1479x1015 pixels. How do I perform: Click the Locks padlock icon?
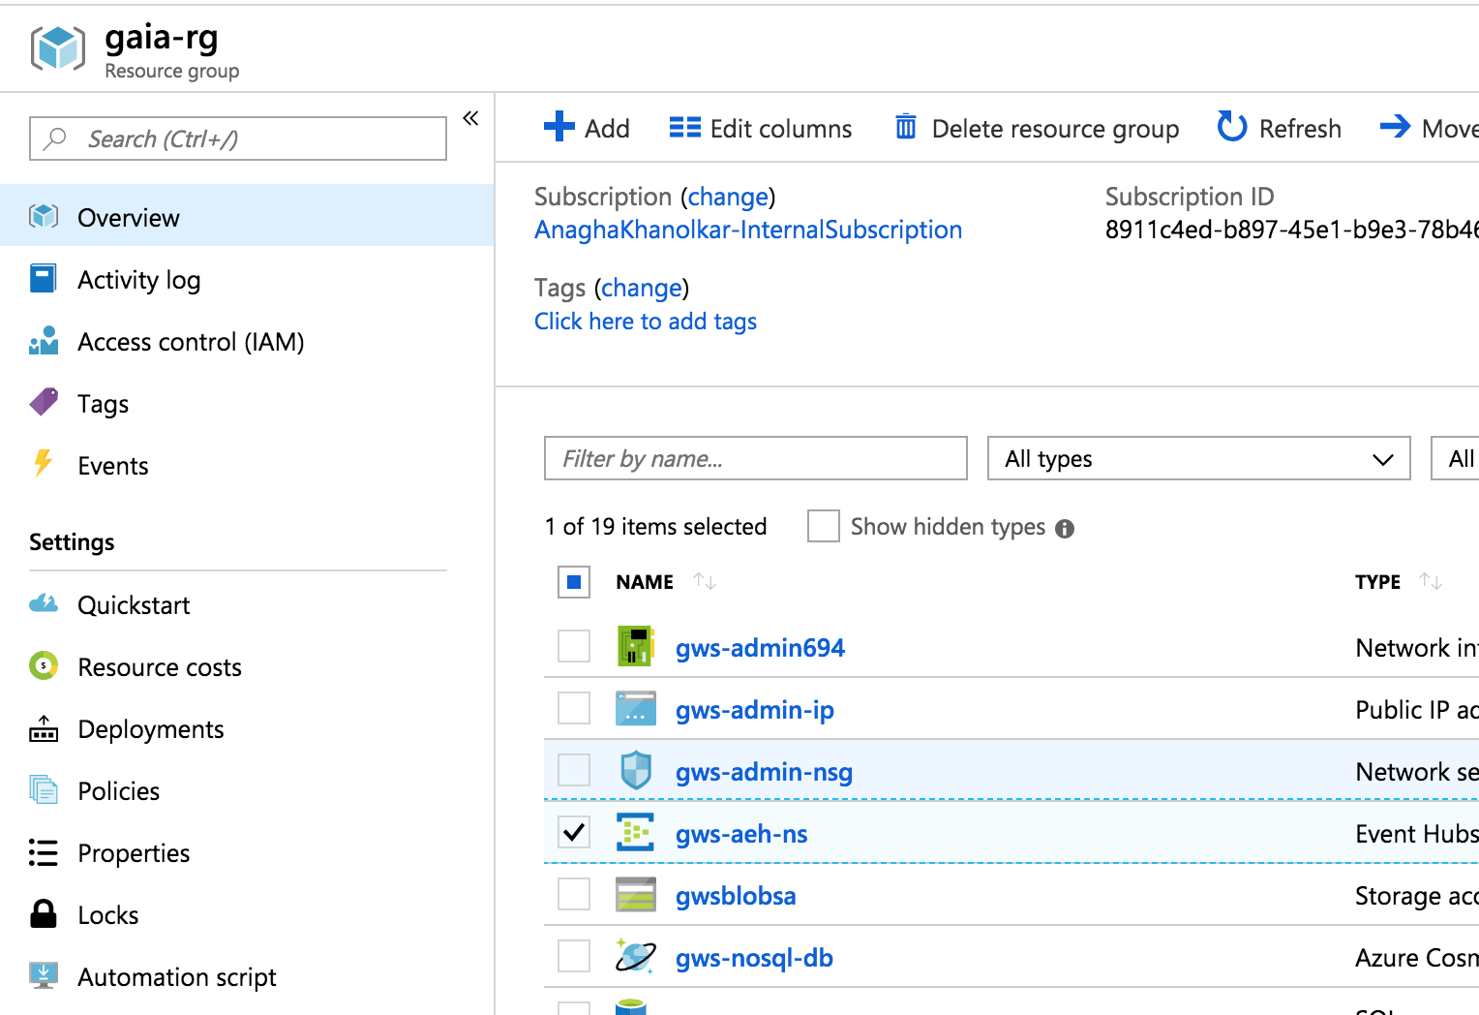tap(44, 913)
